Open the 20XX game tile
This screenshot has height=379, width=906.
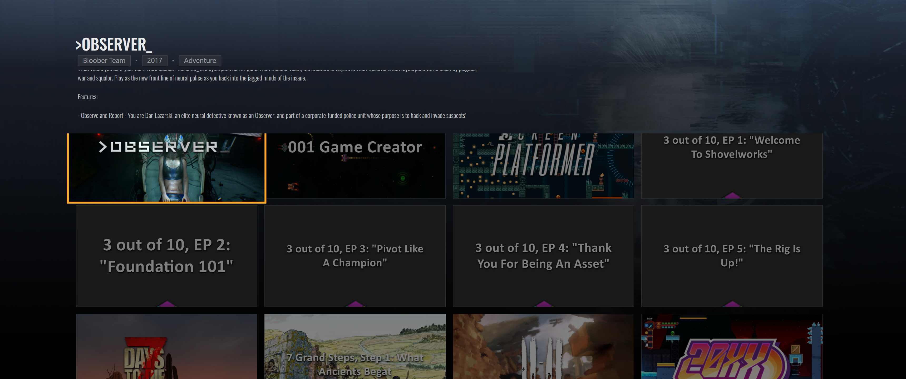(x=732, y=346)
